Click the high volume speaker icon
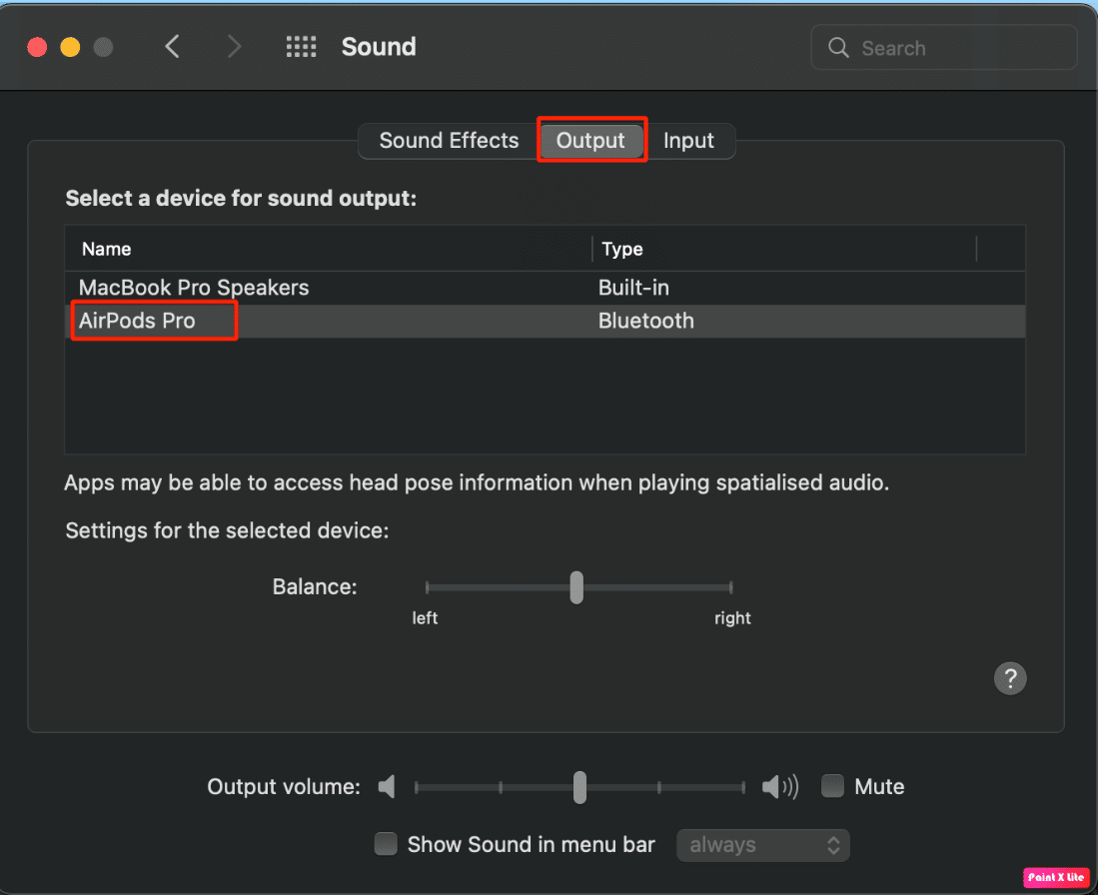This screenshot has height=895, width=1098. (x=780, y=786)
